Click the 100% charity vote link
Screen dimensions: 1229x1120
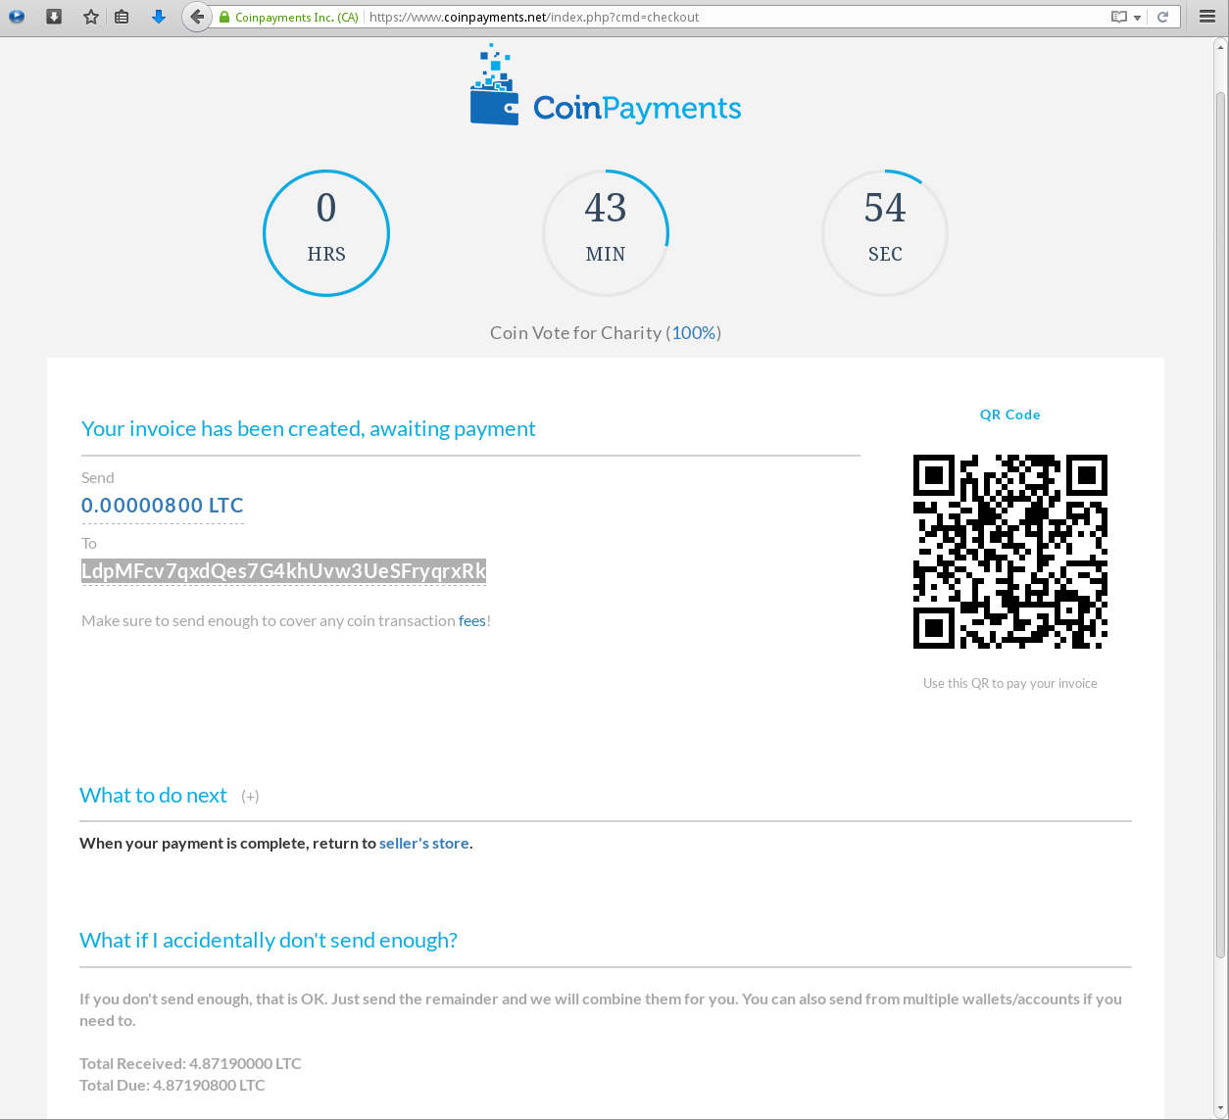click(x=694, y=333)
